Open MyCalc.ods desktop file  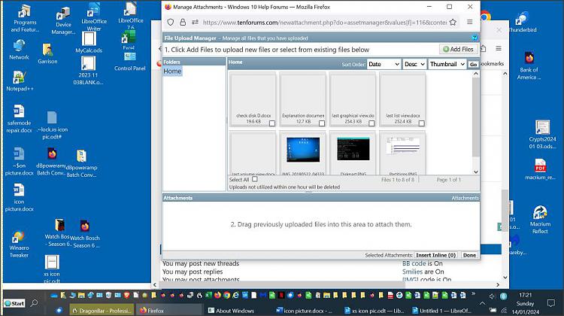coord(89,42)
